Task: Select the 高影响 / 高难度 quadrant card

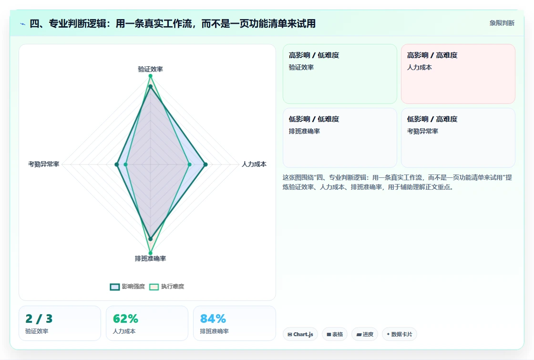Action: tap(458, 74)
